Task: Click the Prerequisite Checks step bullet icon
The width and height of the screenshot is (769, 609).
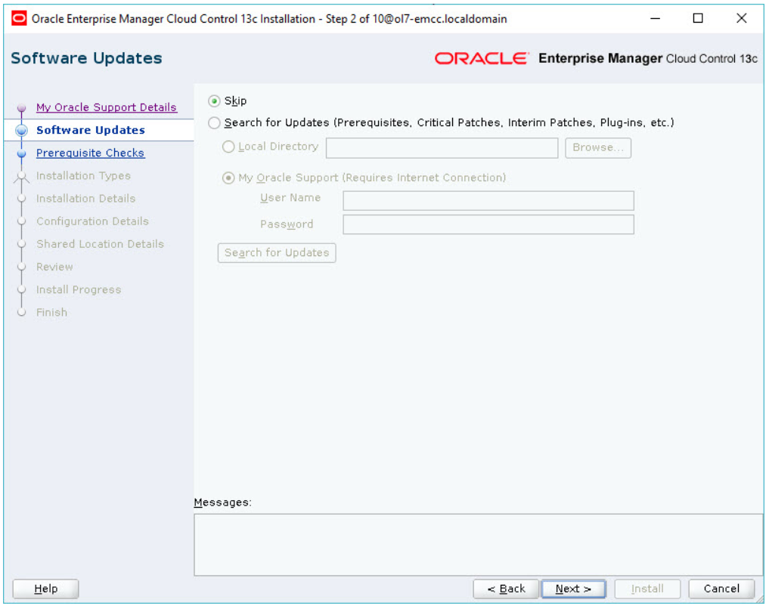Action: [21, 153]
